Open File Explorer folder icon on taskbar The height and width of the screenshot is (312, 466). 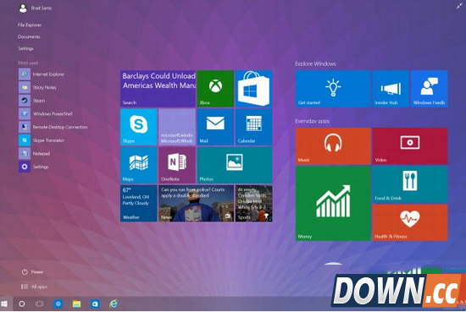pyautogui.click(x=76, y=304)
